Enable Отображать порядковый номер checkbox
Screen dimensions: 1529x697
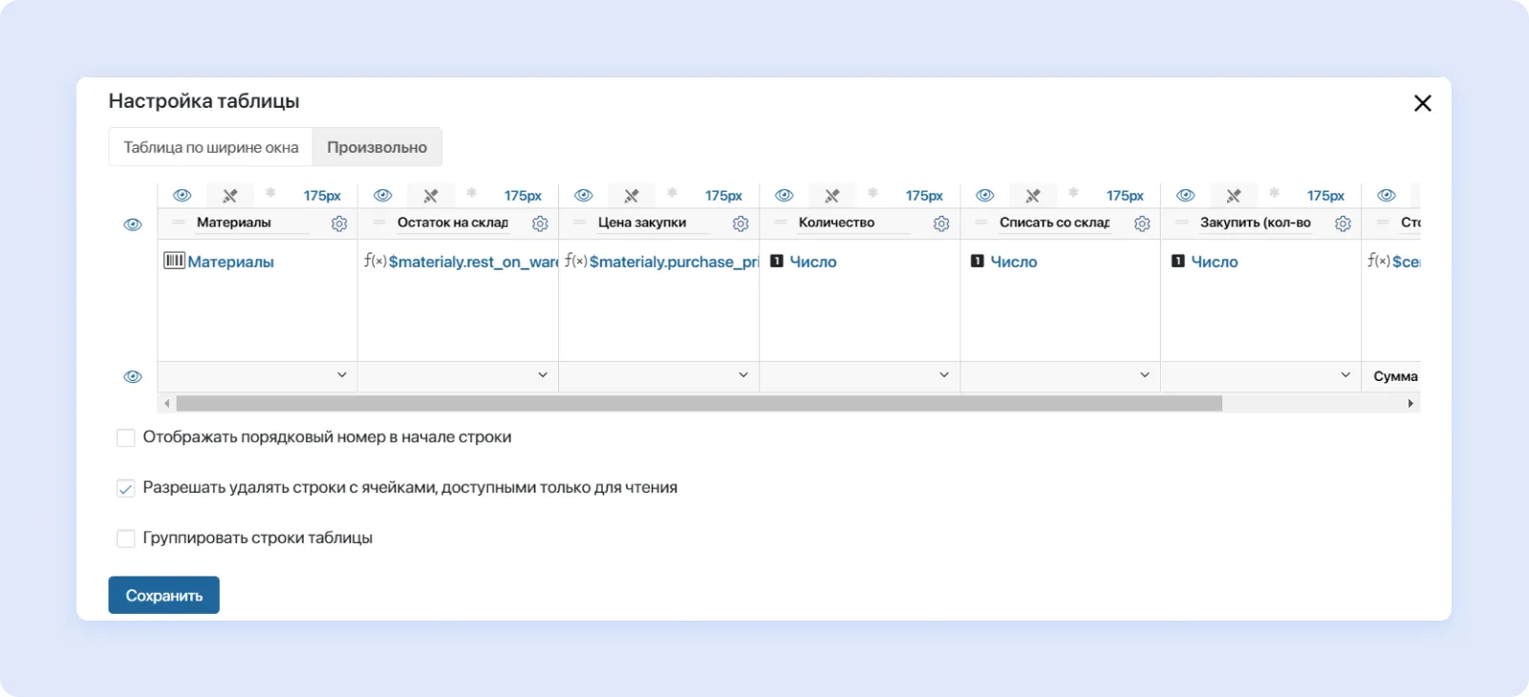tap(125, 438)
